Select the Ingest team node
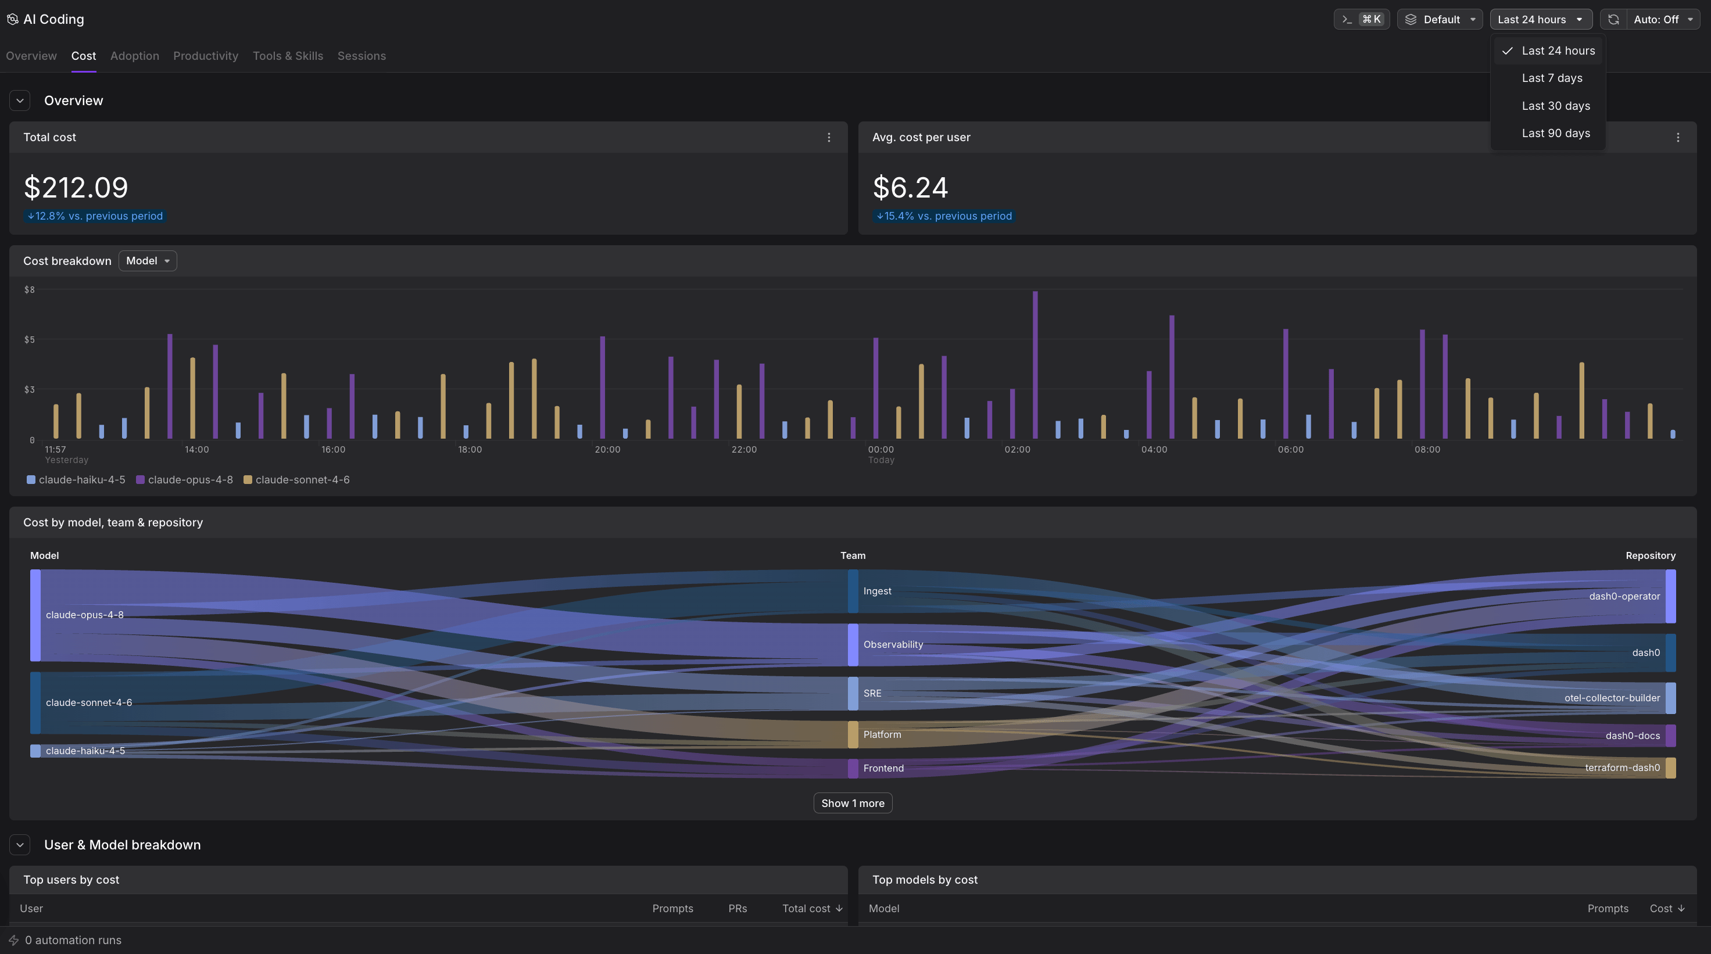This screenshot has width=1711, height=954. 853,591
